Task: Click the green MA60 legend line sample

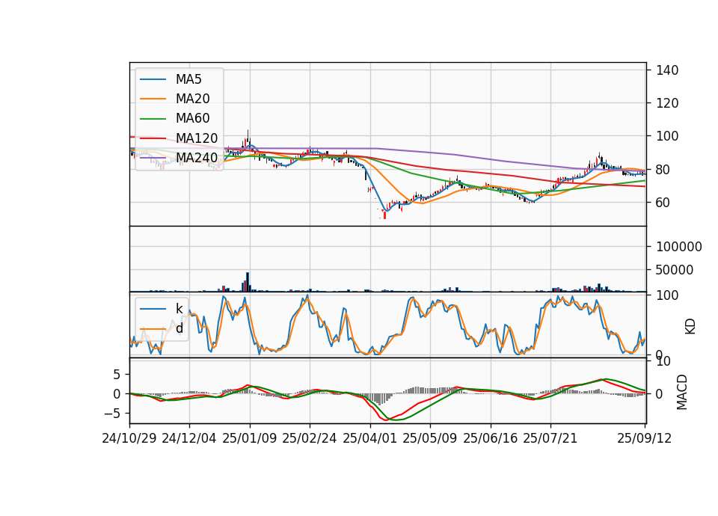Action: click(153, 119)
